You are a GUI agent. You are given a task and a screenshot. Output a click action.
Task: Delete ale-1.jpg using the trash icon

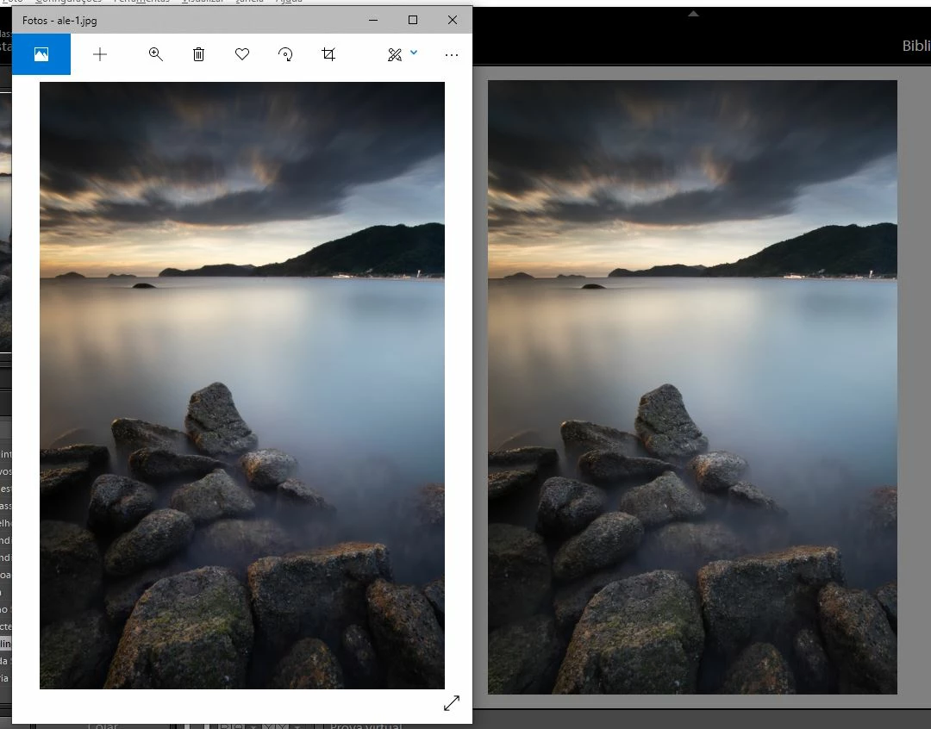coord(199,54)
